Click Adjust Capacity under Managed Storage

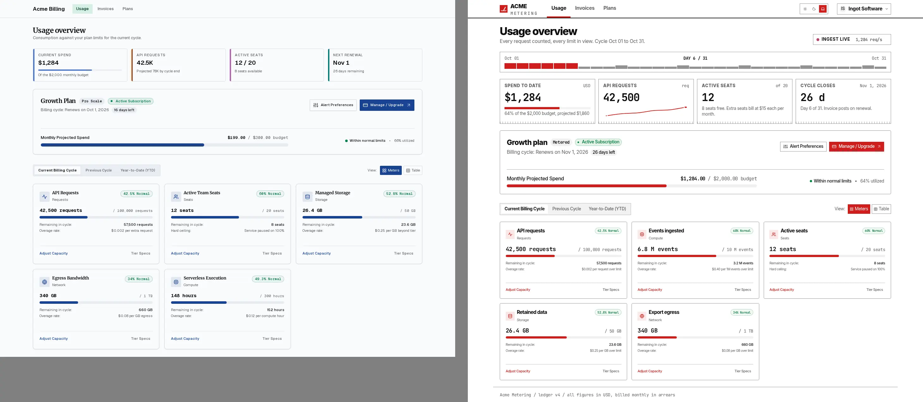click(x=316, y=254)
